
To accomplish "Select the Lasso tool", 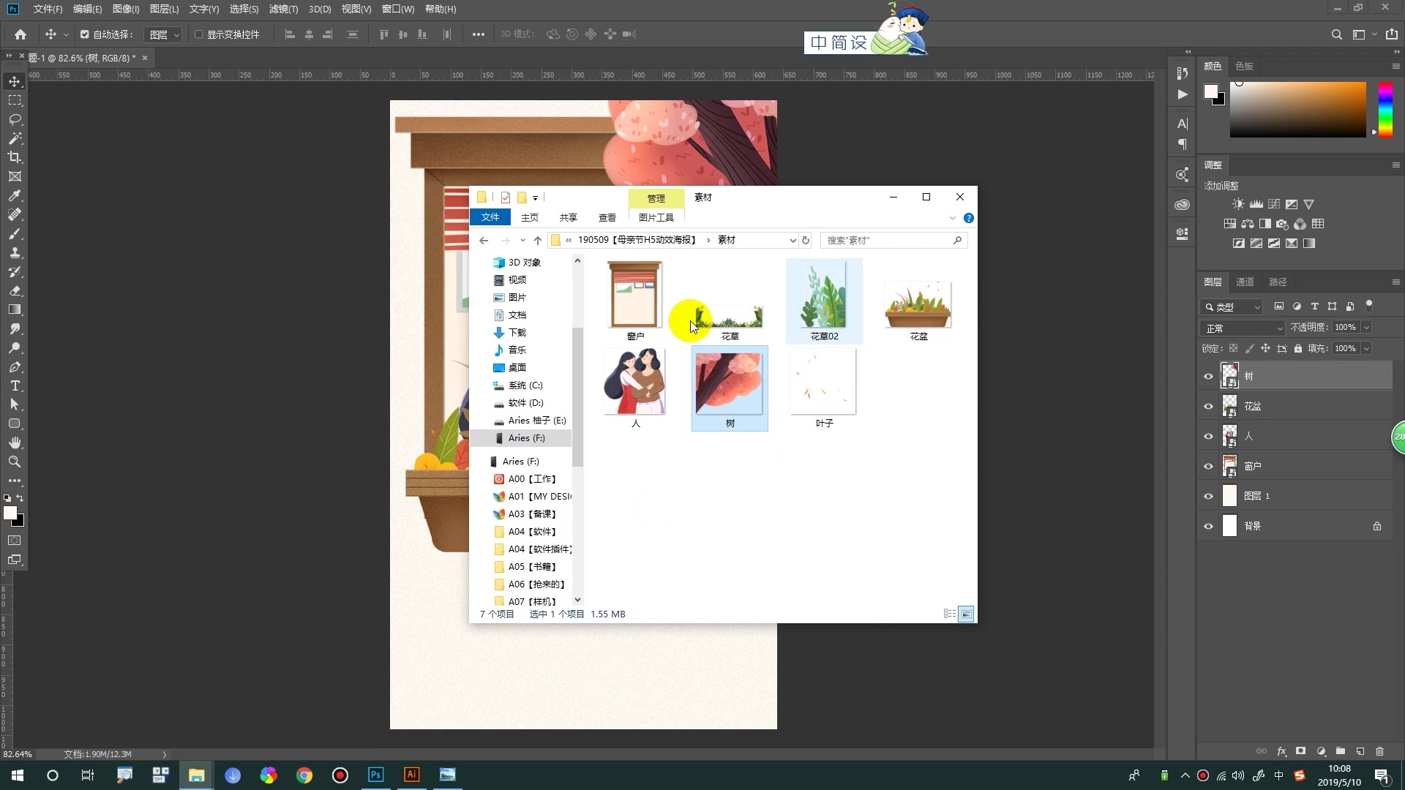I will pos(15,119).
